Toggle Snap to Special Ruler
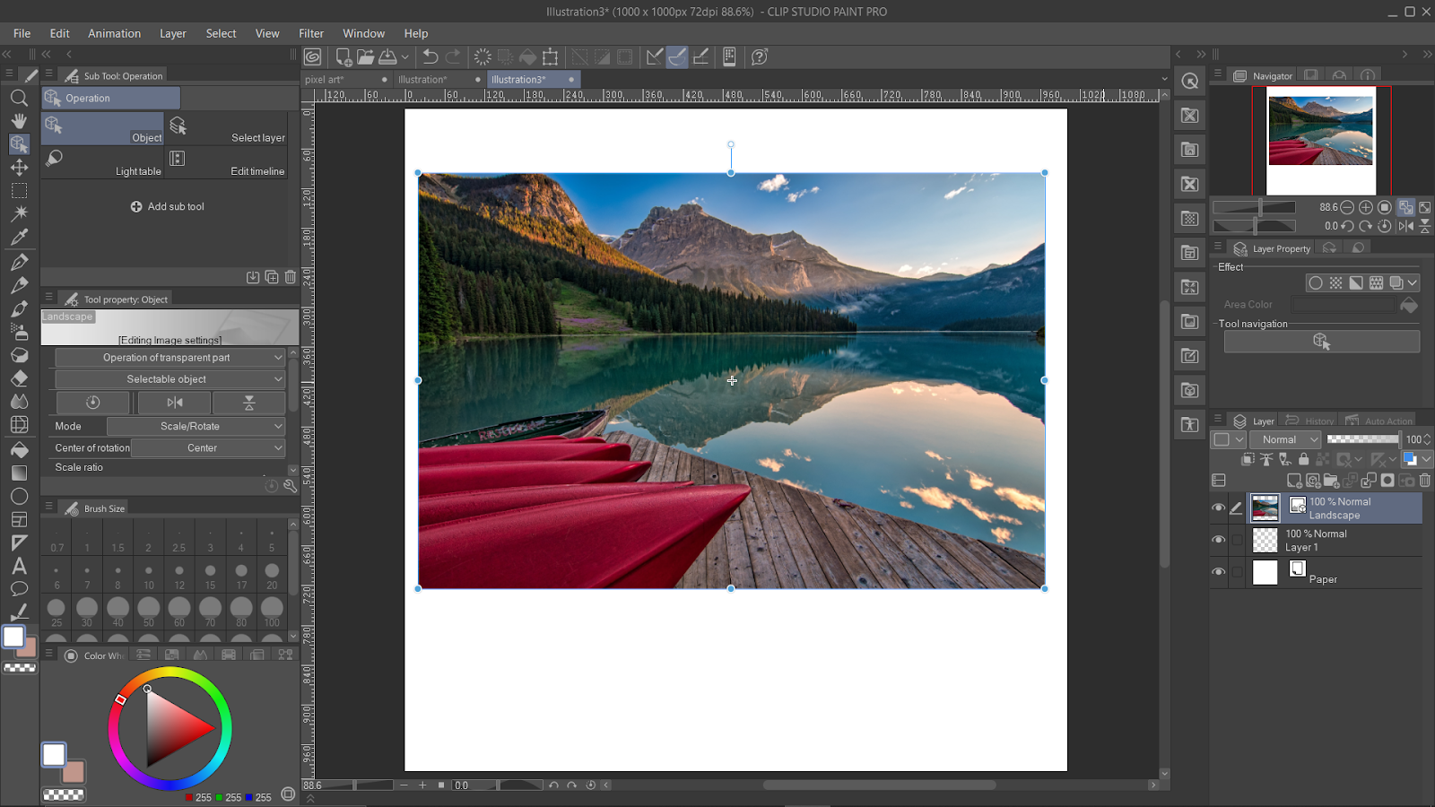 tap(677, 57)
